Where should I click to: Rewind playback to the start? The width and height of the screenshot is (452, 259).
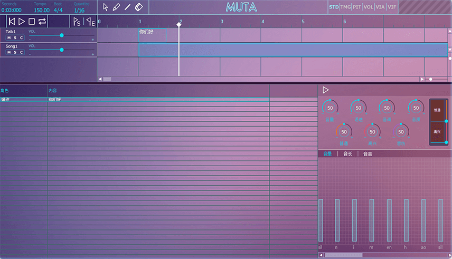click(12, 21)
